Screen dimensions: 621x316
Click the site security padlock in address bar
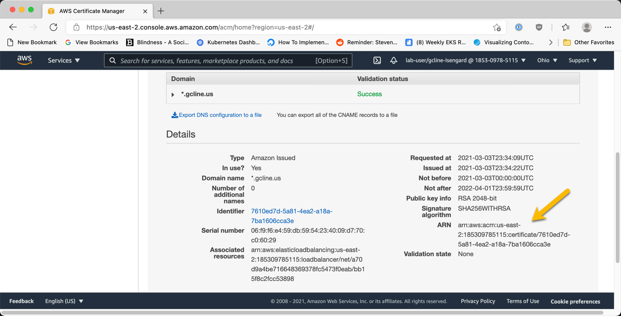click(x=76, y=27)
